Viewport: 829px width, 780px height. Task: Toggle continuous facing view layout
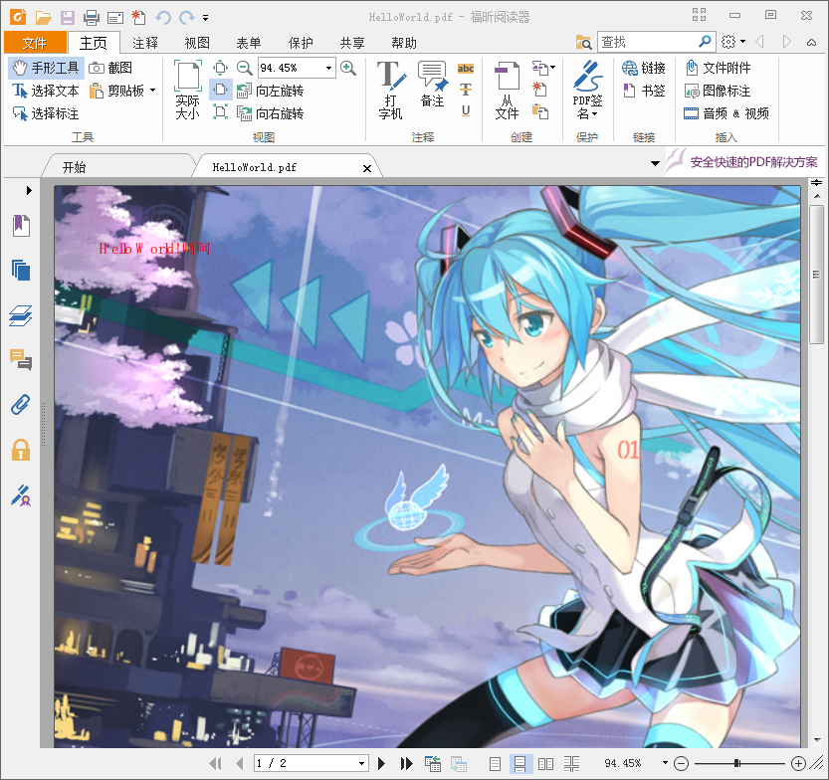[x=571, y=764]
